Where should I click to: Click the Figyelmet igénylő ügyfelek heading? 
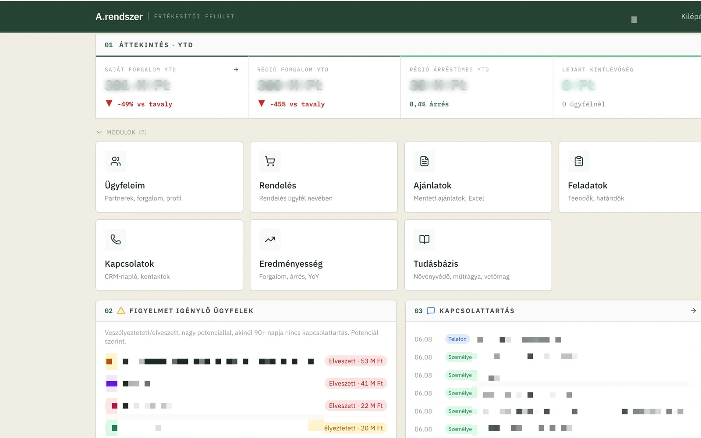pyautogui.click(x=191, y=311)
